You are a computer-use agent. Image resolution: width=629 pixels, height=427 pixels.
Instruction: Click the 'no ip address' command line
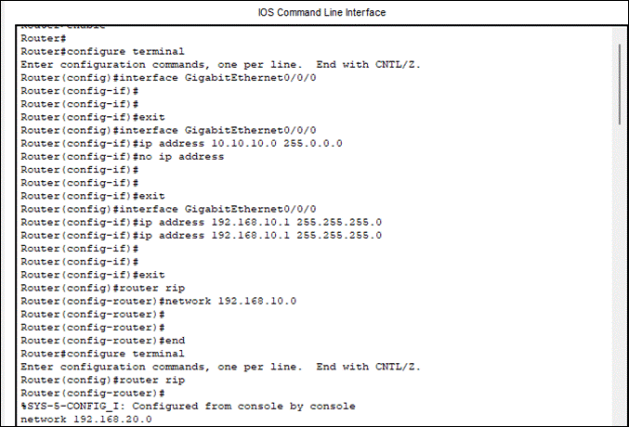tap(123, 156)
